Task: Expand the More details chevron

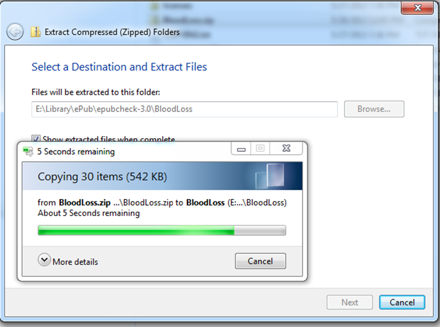Action: click(x=44, y=260)
